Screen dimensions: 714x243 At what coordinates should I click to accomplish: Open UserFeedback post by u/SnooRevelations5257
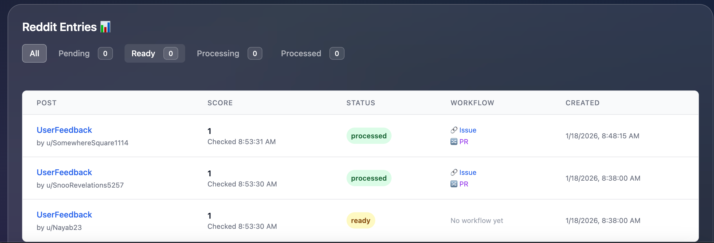point(64,172)
